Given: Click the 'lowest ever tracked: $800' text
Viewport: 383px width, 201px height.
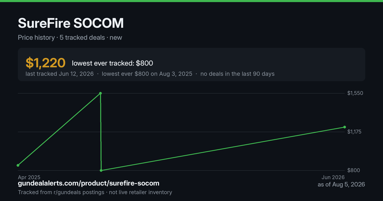Looking at the screenshot, I should pyautogui.click(x=112, y=63).
